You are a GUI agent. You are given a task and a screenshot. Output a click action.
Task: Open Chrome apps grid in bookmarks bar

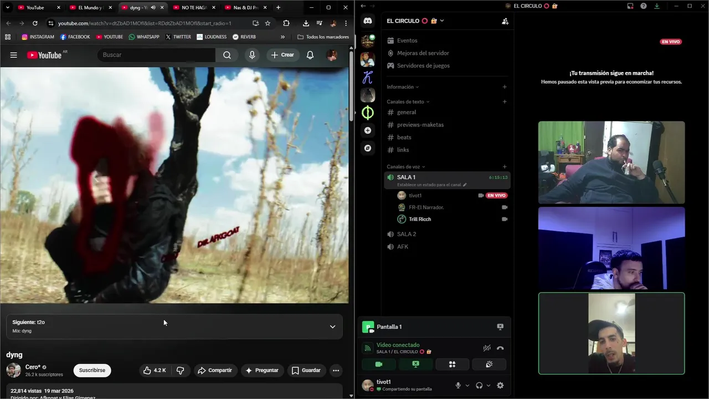[x=7, y=37]
